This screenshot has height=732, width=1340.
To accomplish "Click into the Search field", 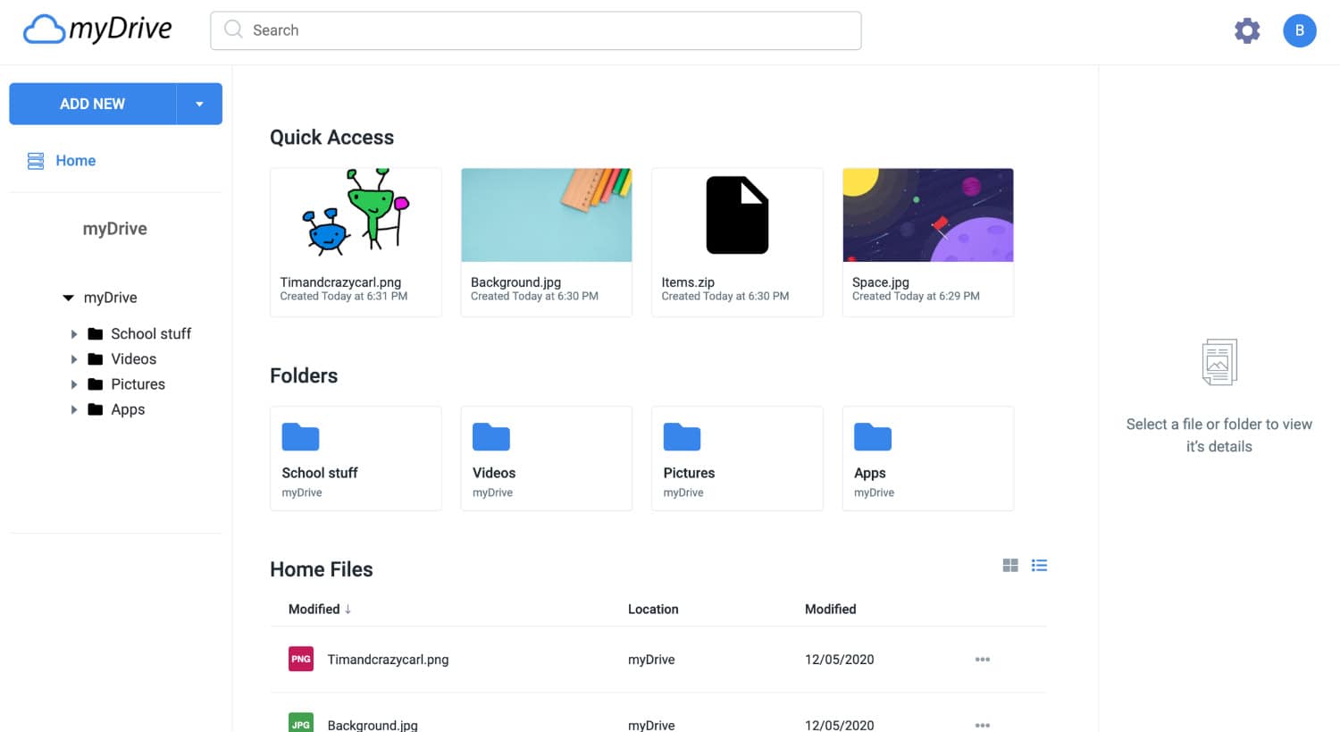I will click(x=536, y=30).
